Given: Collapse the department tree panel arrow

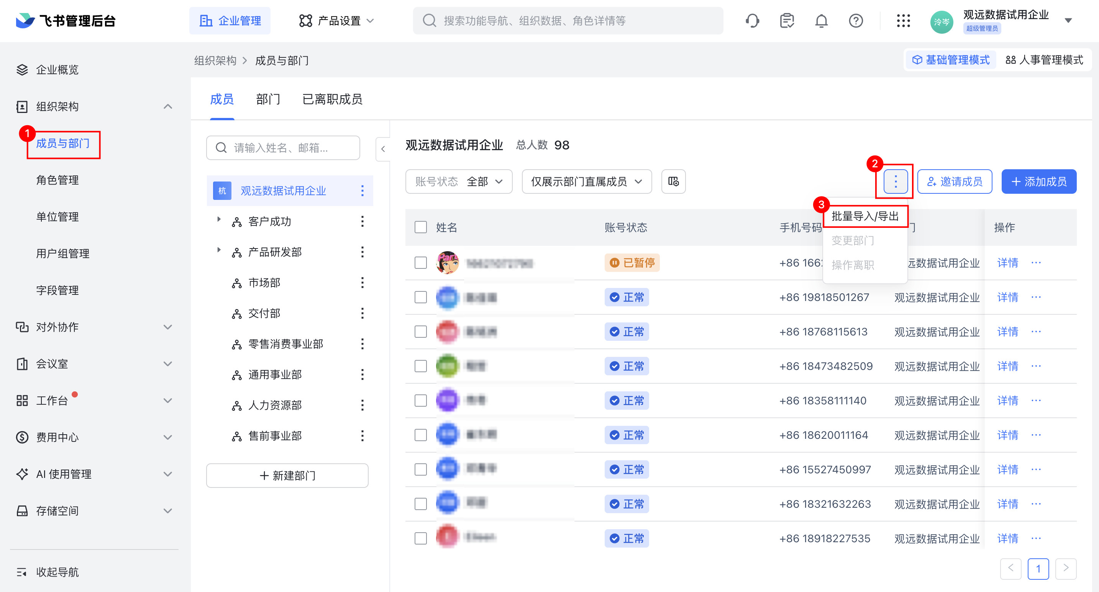Looking at the screenshot, I should (383, 149).
